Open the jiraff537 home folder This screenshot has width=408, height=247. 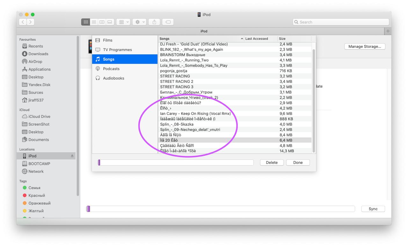tap(36, 100)
